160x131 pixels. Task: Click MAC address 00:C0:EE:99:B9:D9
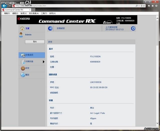point(98,87)
